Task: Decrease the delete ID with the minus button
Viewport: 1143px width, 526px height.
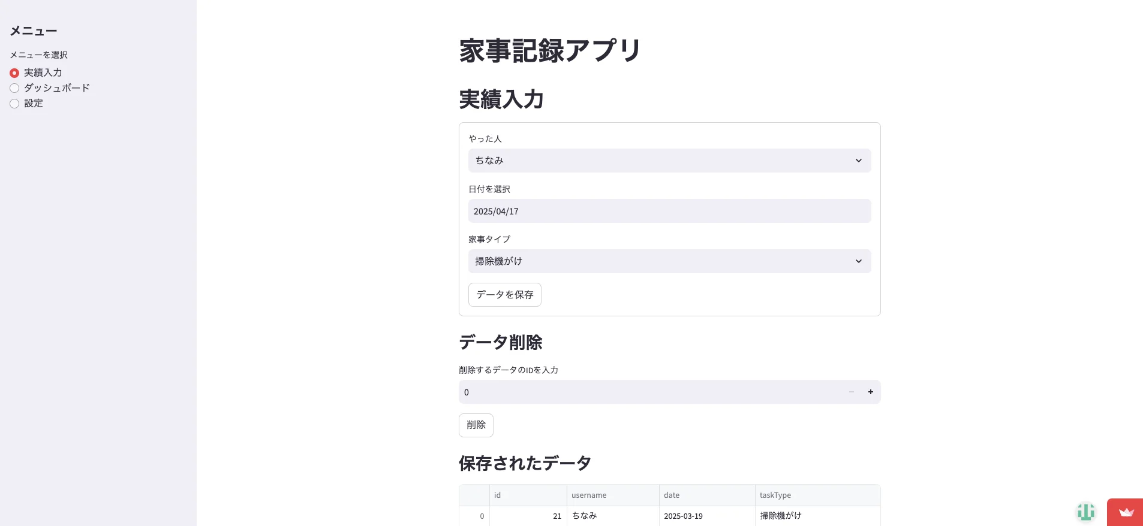Action: click(x=851, y=392)
